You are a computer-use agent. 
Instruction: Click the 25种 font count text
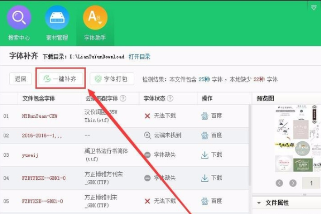click(204, 79)
